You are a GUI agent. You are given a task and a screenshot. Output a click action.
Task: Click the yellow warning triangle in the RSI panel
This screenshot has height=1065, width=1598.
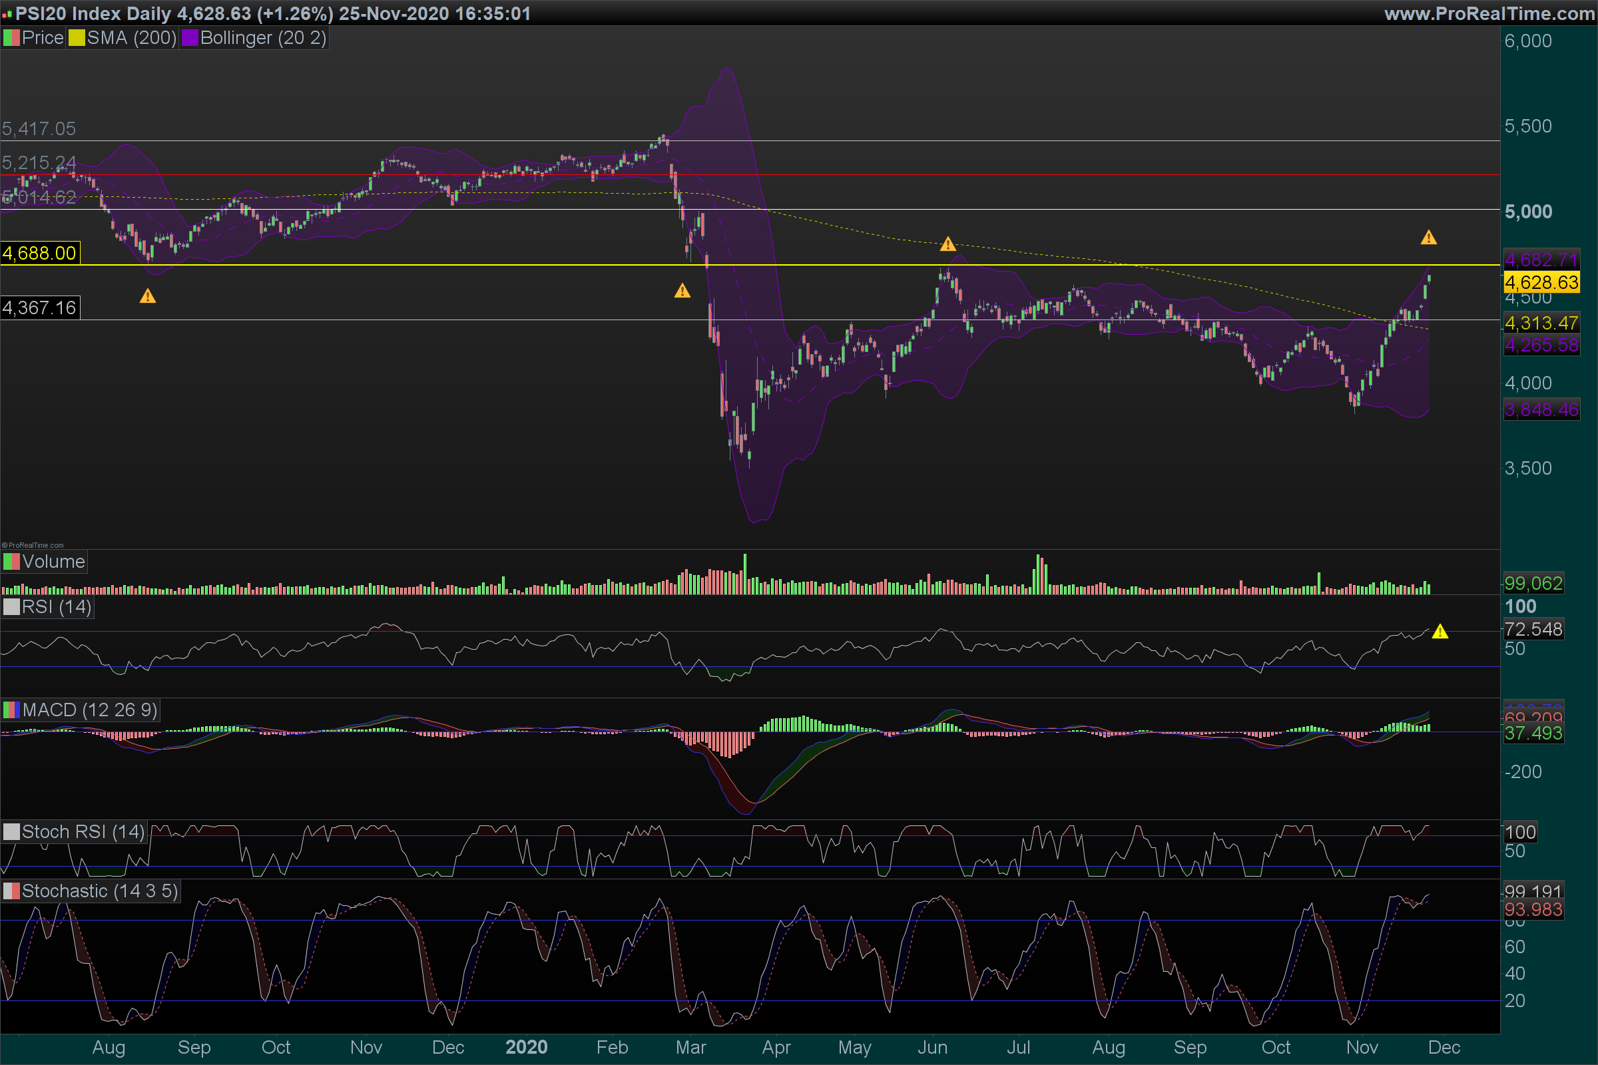coord(1440,632)
